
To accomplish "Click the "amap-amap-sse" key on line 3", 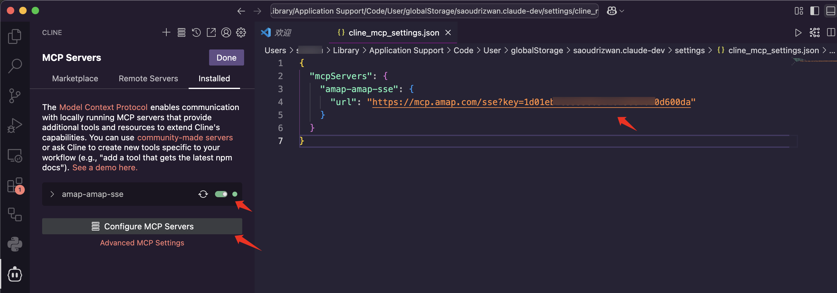I will click(359, 89).
